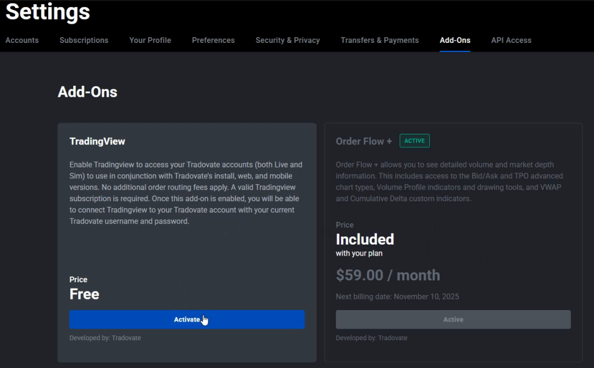Click the $59.00 / month price
The height and width of the screenshot is (368, 594).
pos(387,275)
